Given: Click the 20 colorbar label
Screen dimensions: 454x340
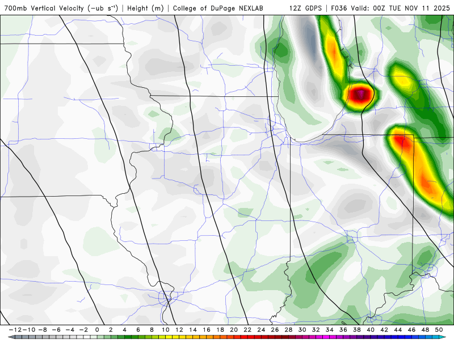Looking at the screenshot, I should (234, 330).
